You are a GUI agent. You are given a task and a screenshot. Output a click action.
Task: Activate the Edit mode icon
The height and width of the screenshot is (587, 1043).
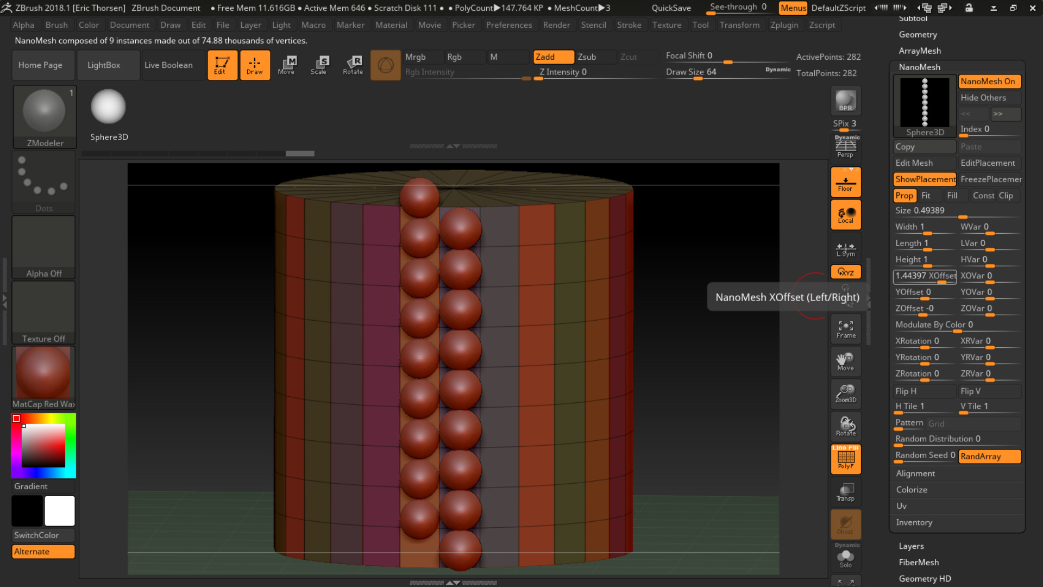222,65
